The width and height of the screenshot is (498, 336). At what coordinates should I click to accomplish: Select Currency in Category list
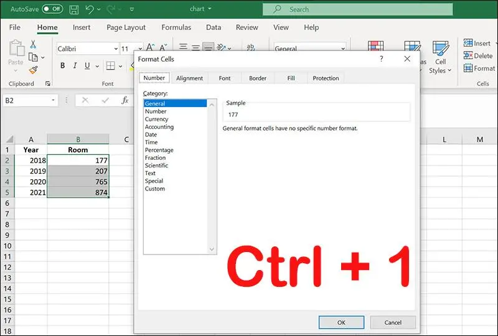(x=156, y=119)
